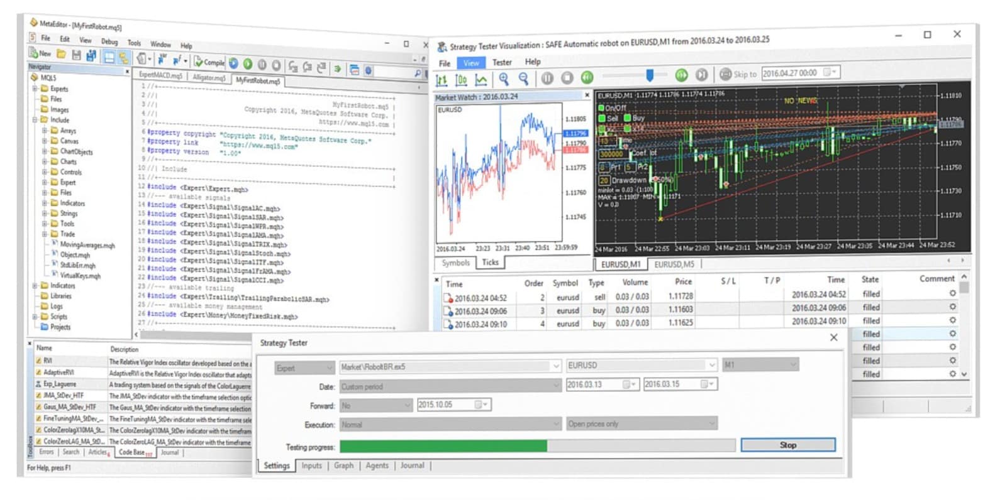Click the green start debugging icon
This screenshot has height=500, width=995.
pyautogui.click(x=247, y=63)
